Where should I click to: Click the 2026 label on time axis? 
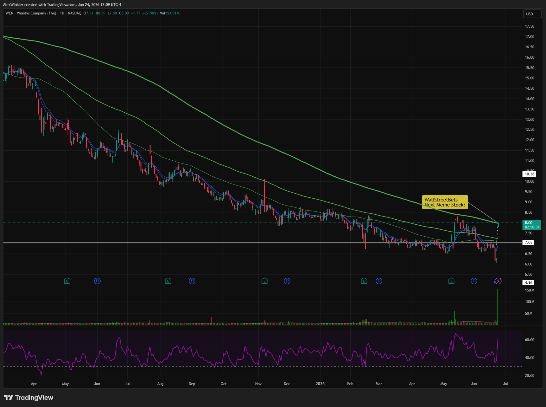pos(320,384)
